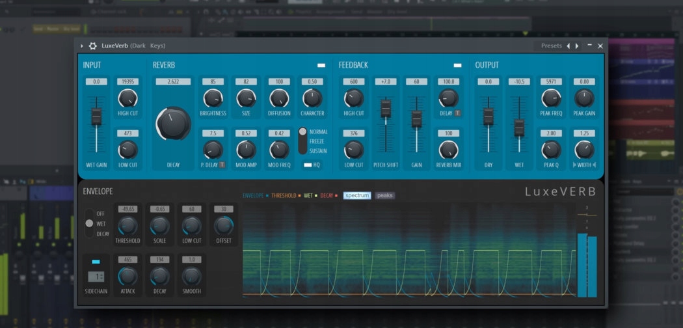Switch the display to spectrum view
Screen dimensions: 683x328
pyautogui.click(x=357, y=196)
